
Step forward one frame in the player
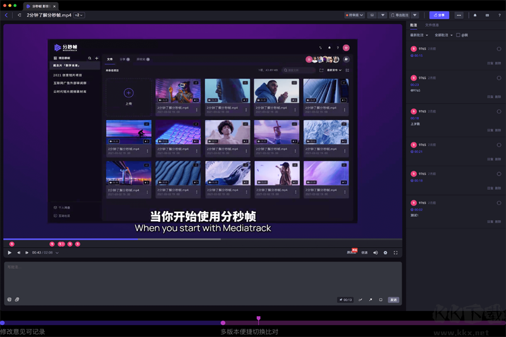point(27,252)
